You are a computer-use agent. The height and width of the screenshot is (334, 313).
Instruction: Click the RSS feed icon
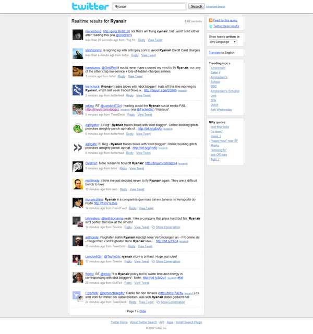point(211,20)
